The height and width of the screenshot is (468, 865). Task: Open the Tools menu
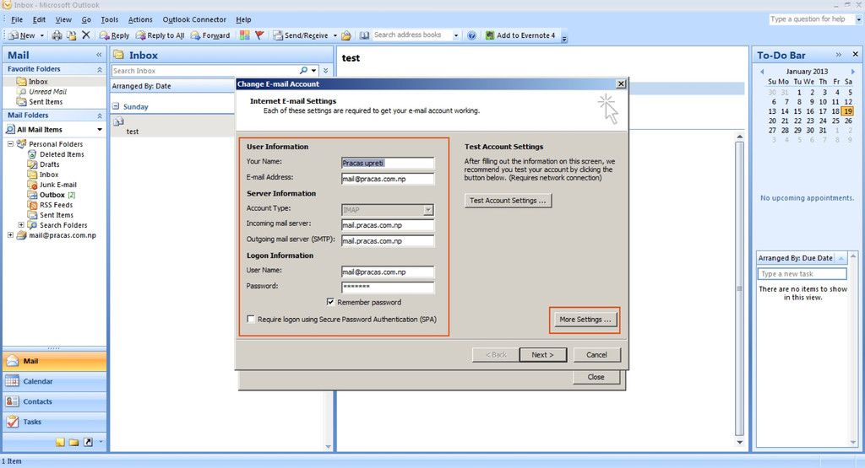109,19
